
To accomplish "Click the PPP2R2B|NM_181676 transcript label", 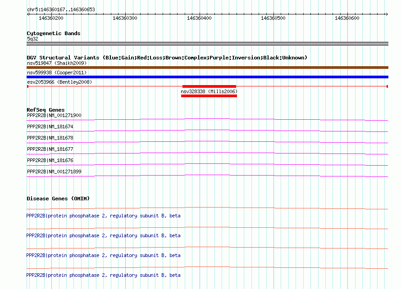I will coord(50,160).
